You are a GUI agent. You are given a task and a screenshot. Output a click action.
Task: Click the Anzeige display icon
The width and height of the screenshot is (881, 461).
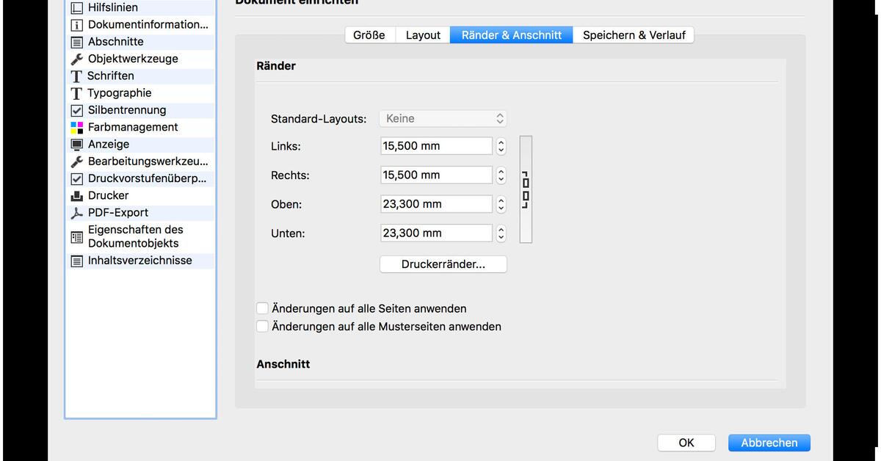[76, 144]
